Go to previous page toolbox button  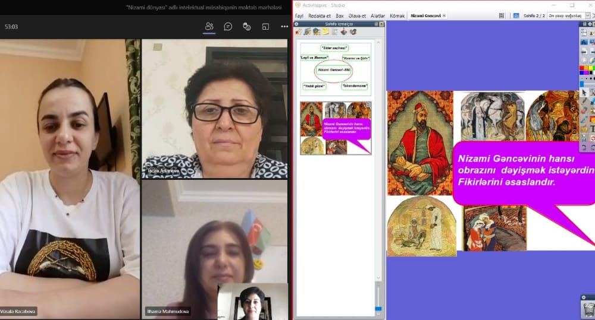pyautogui.click(x=584, y=51)
